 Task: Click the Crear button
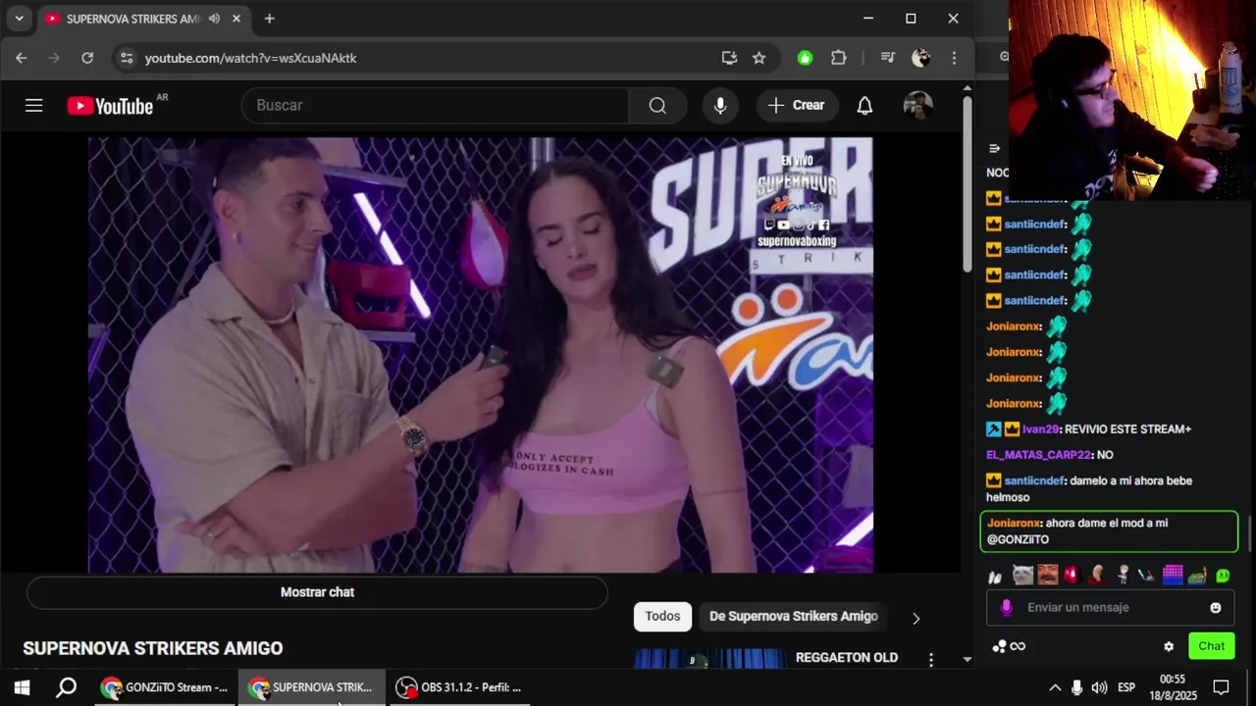(x=796, y=105)
